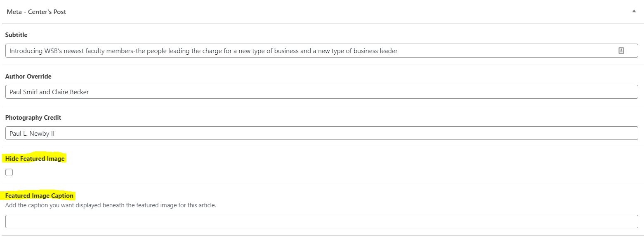
Task: Click the Author Override label
Action: (x=28, y=77)
